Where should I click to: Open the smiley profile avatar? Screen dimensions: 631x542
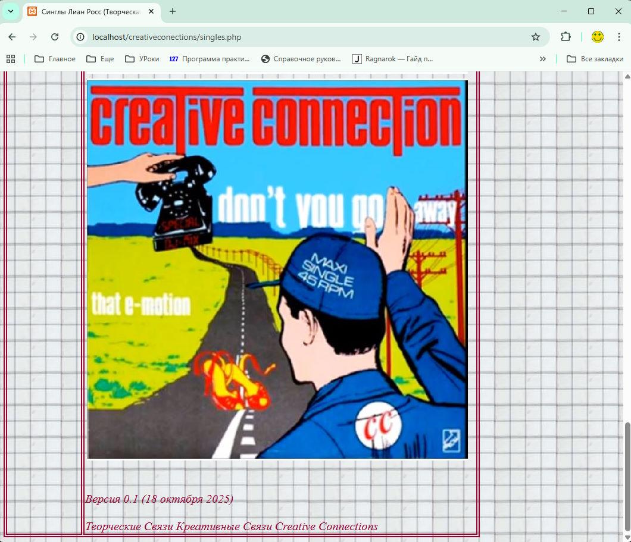597,37
